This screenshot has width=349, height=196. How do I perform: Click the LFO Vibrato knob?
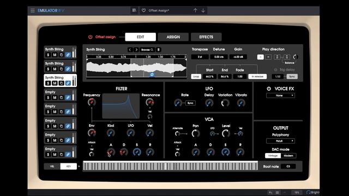(x=241, y=103)
